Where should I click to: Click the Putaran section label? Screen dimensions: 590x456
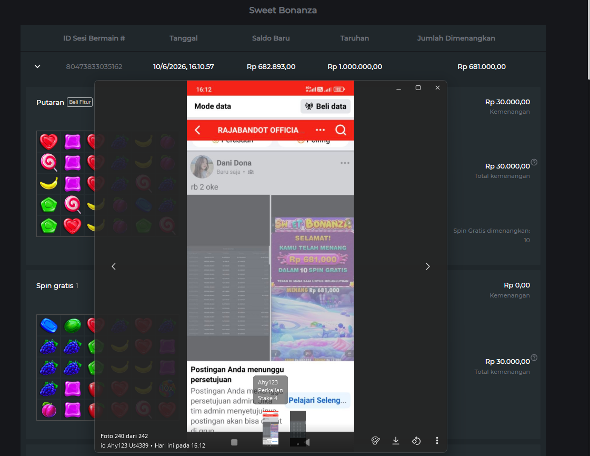click(x=50, y=103)
